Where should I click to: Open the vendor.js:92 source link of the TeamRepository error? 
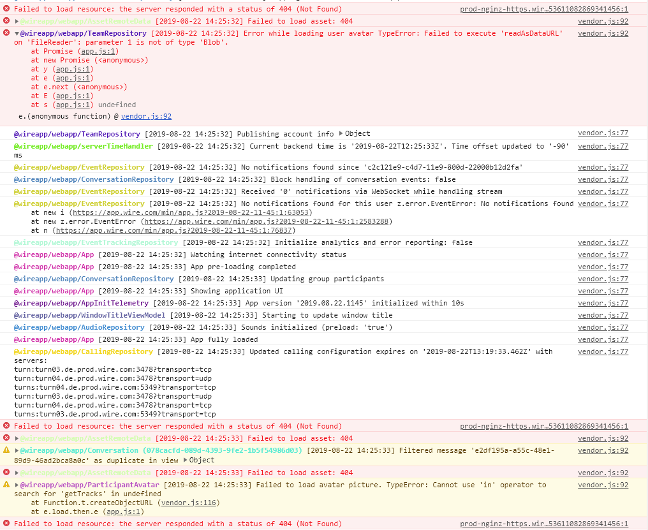click(x=603, y=33)
